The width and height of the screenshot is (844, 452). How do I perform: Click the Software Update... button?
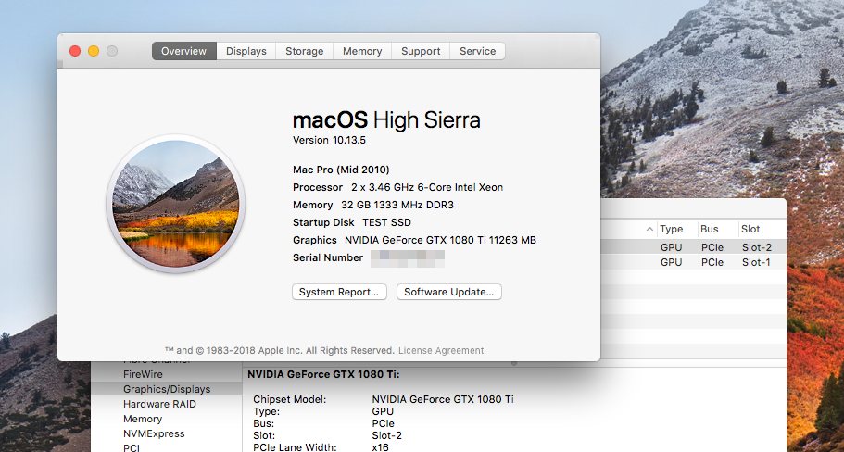(x=449, y=292)
